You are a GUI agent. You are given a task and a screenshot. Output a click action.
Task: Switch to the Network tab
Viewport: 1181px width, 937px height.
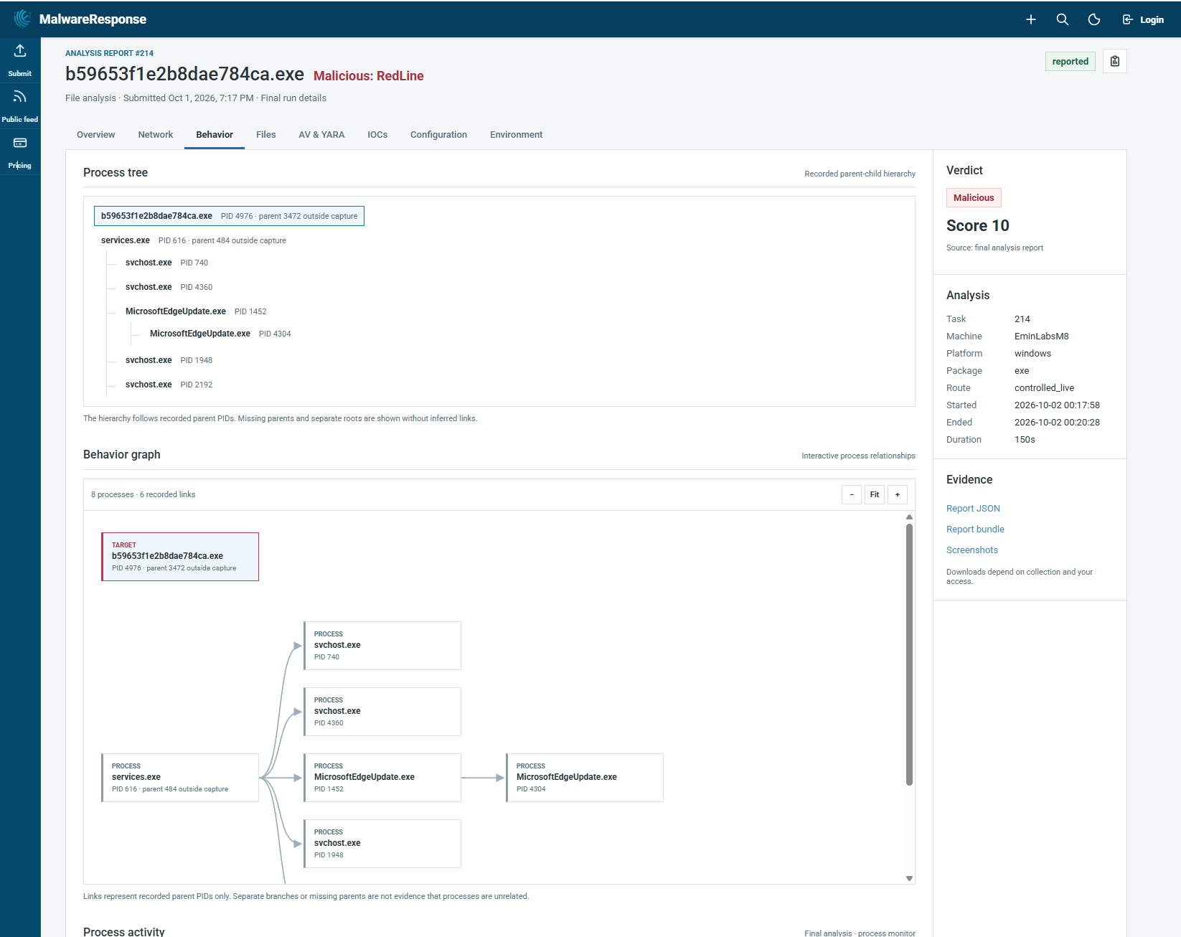tap(156, 135)
